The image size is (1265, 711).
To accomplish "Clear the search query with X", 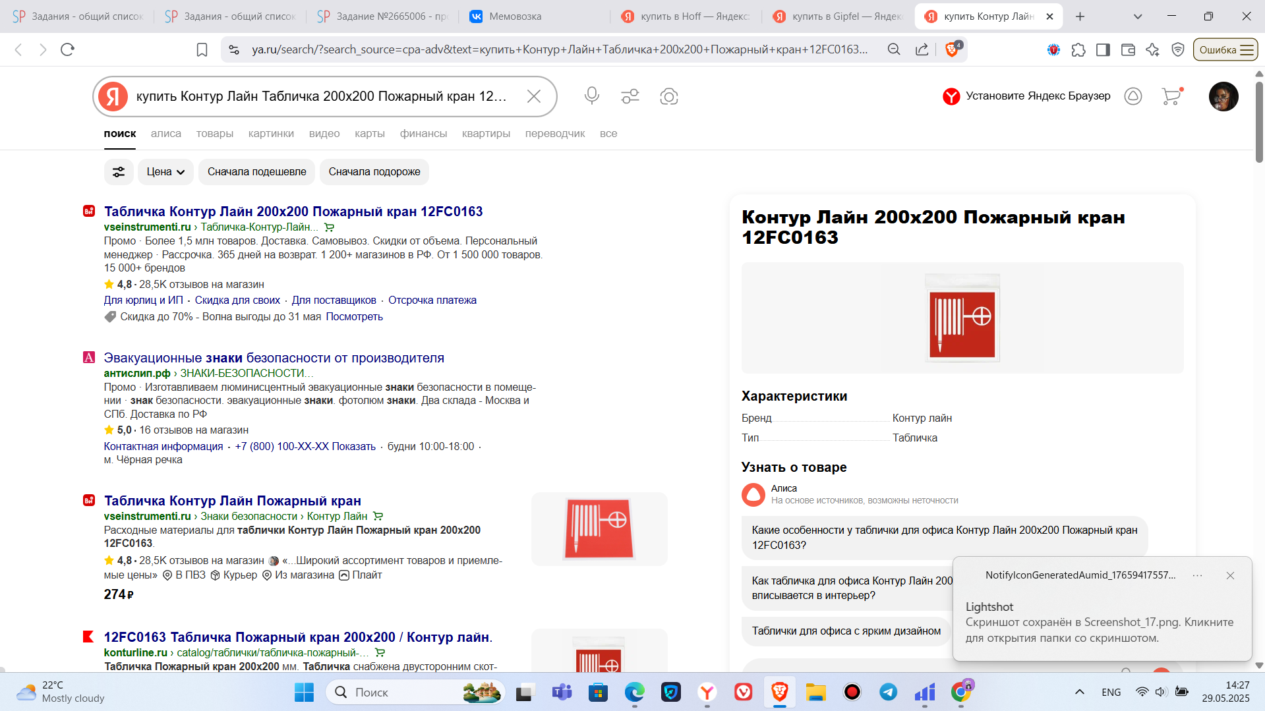I will click(x=534, y=96).
